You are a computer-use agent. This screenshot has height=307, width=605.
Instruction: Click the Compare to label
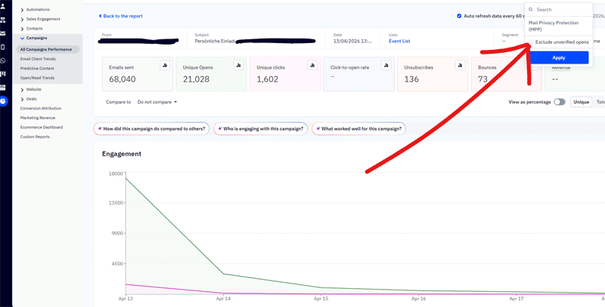[x=119, y=102]
